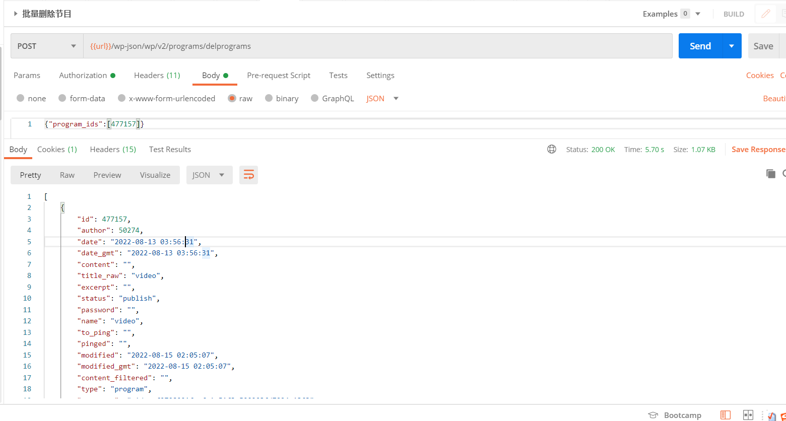The image size is (786, 421).
Task: Open the POST method dropdown
Action: [x=47, y=46]
